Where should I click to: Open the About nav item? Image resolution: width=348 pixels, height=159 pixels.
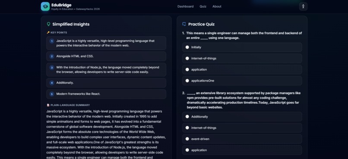tap(217, 6)
